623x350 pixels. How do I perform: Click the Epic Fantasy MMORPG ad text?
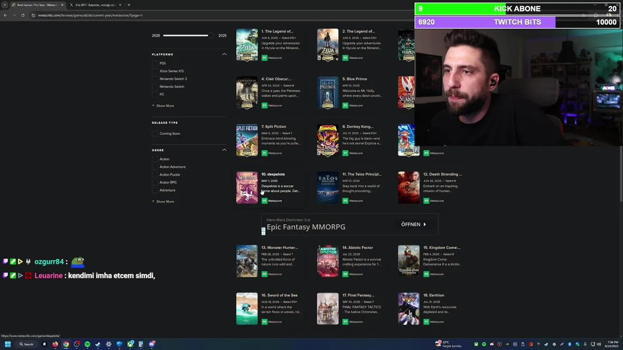coord(306,227)
